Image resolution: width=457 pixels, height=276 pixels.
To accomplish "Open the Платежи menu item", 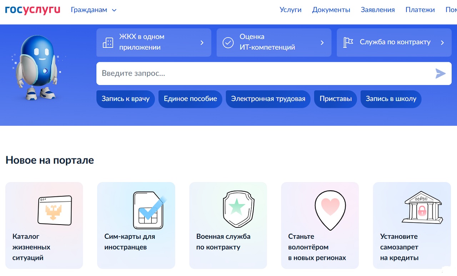I will (420, 10).
